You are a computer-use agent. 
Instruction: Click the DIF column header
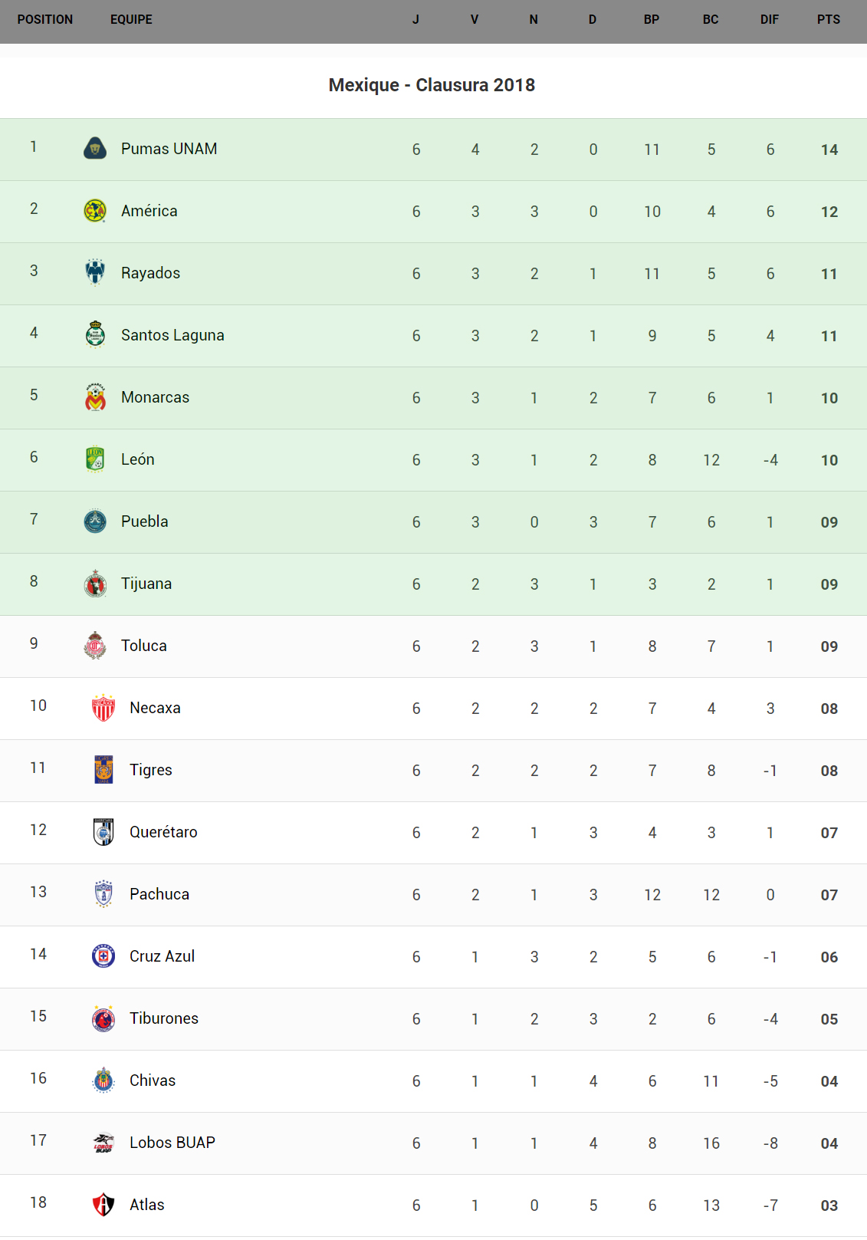pyautogui.click(x=770, y=20)
